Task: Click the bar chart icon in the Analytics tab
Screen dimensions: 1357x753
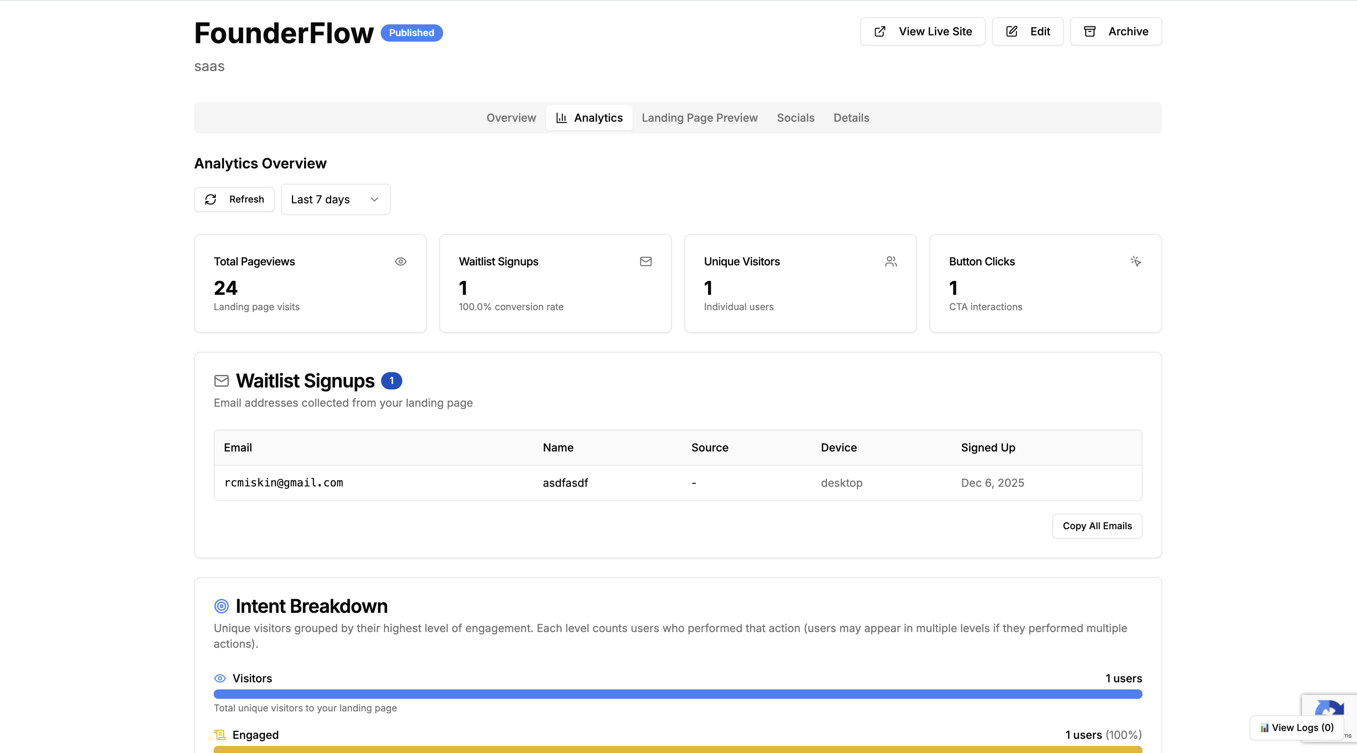Action: (x=561, y=117)
